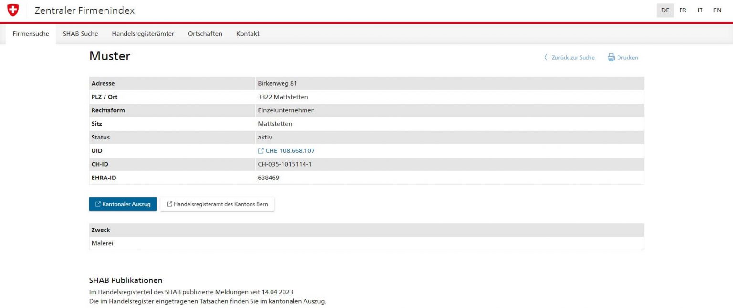Screen dimensions: 733x308
Task: Switch to the SHAB-Suche tab
Action: pos(80,34)
